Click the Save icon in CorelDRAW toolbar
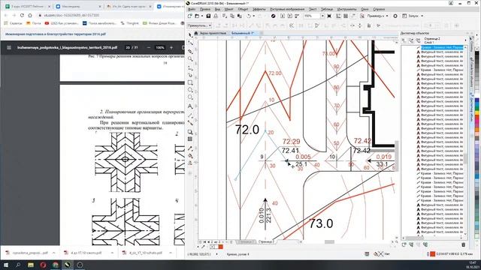The image size is (481, 270). pos(208,16)
